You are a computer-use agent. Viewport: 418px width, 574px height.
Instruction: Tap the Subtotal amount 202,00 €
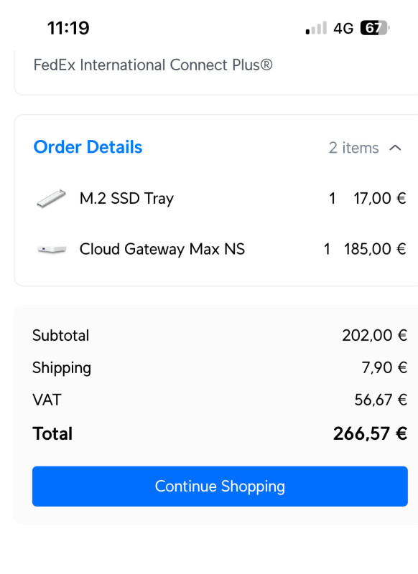[374, 335]
